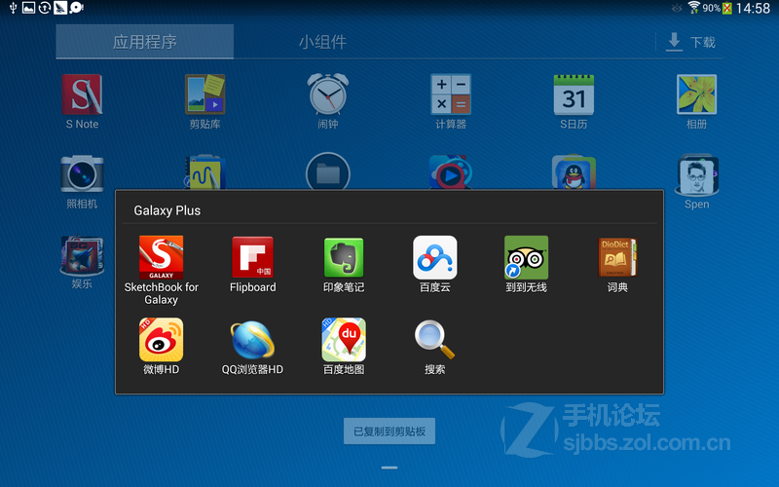Image resolution: width=779 pixels, height=487 pixels.
Task: Tap the page indicator dash at bottom
Action: pyautogui.click(x=389, y=468)
